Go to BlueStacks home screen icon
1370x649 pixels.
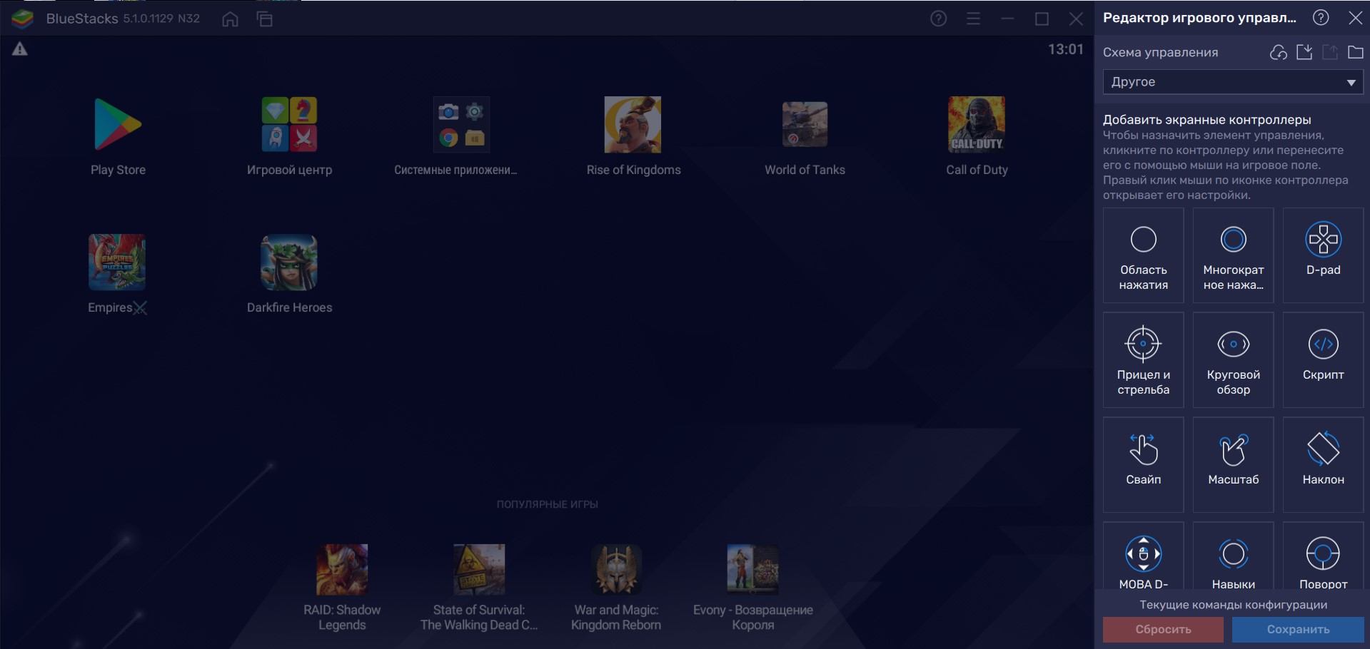point(230,19)
